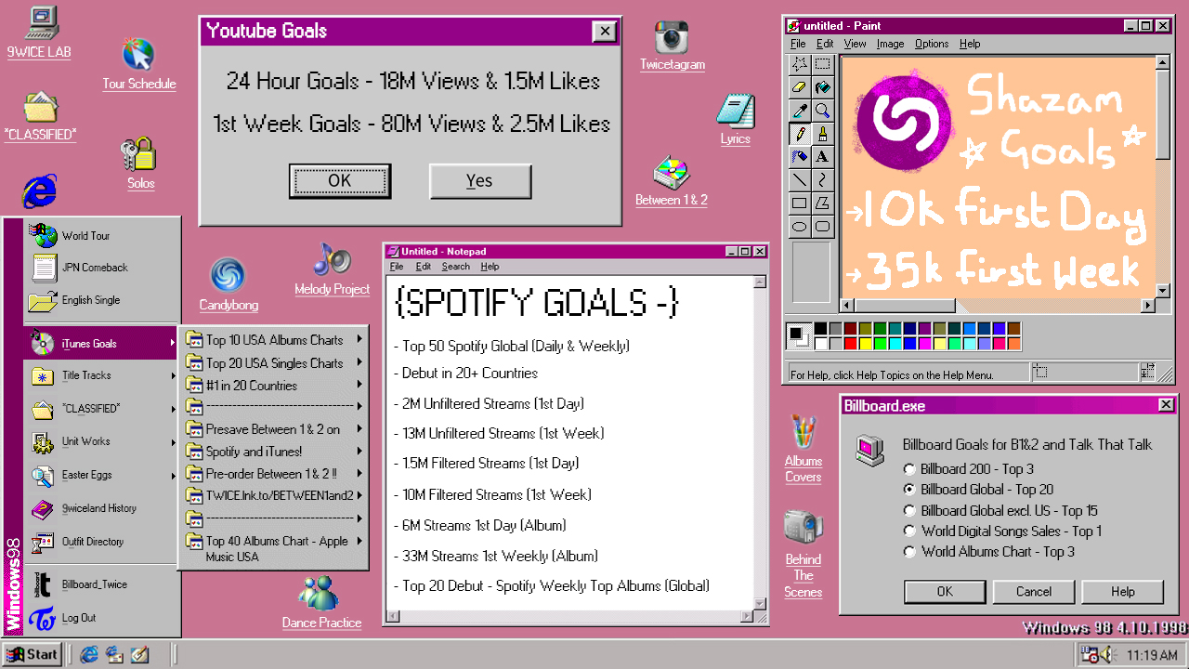The width and height of the screenshot is (1189, 669).
Task: Choose the Brush tool in Paint
Action: (822, 134)
